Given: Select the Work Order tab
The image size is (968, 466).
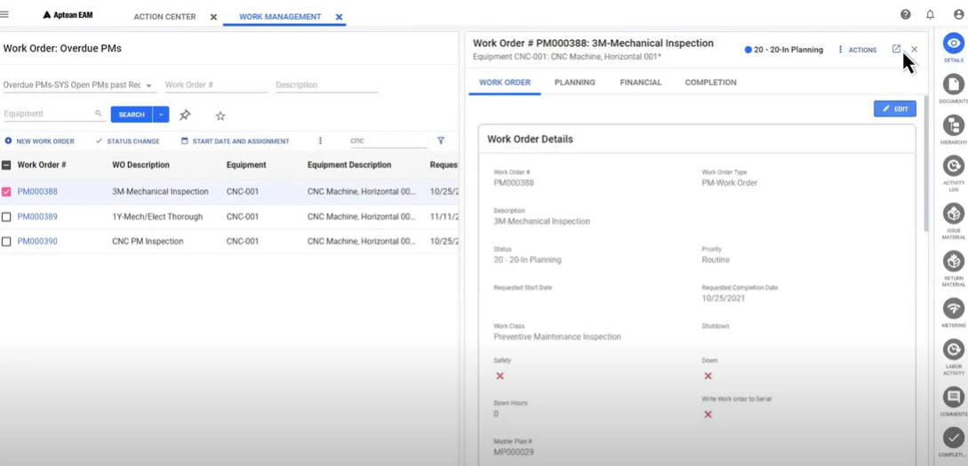Looking at the screenshot, I should (x=504, y=82).
